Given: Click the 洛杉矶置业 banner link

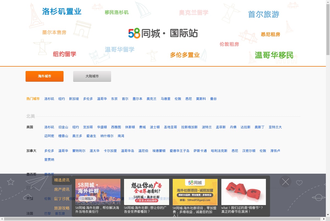Looking at the screenshot, I should pos(62,11).
